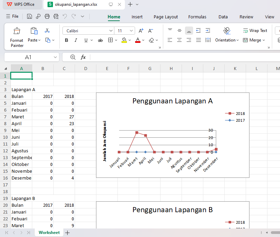Center text horizontally
Screen dimensions: 280x237
coord(180,40)
